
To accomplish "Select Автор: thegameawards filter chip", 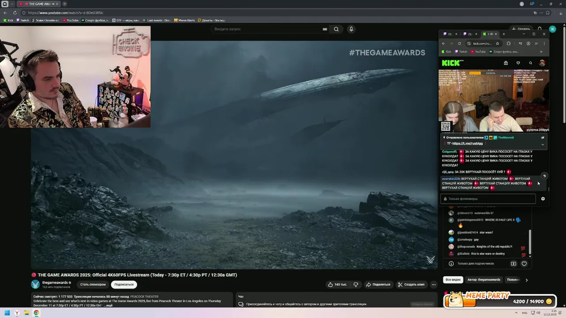I will click(x=484, y=280).
